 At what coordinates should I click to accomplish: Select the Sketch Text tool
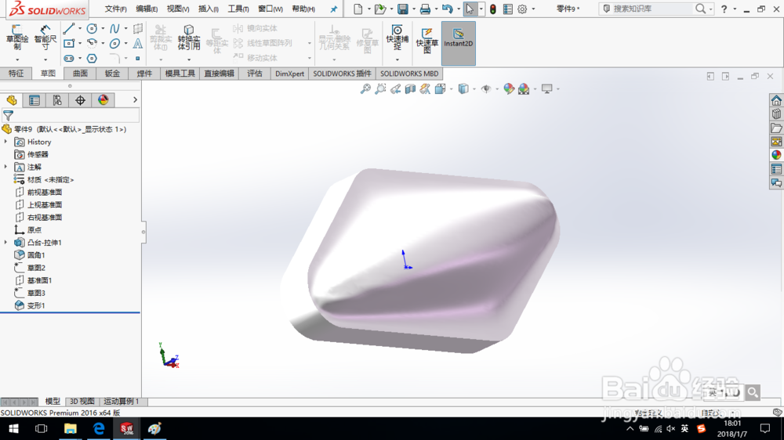coord(137,43)
